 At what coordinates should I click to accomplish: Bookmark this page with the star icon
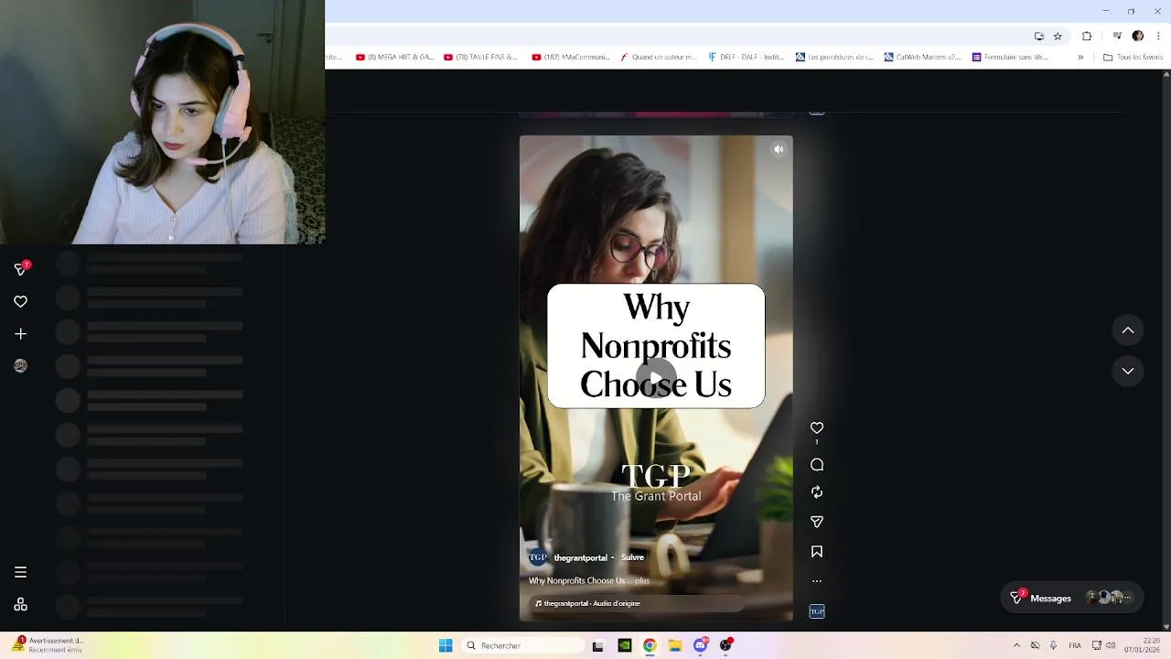1058,36
